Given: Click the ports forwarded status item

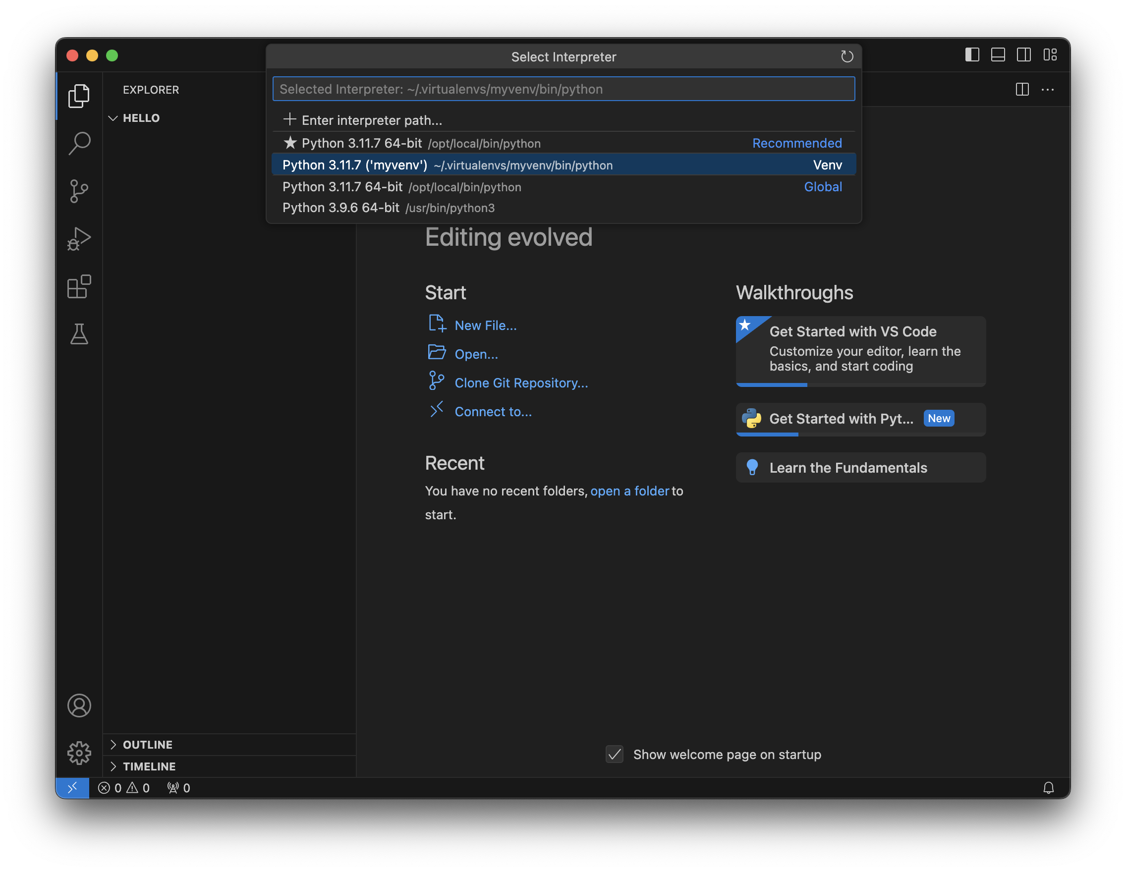Looking at the screenshot, I should click(x=179, y=788).
